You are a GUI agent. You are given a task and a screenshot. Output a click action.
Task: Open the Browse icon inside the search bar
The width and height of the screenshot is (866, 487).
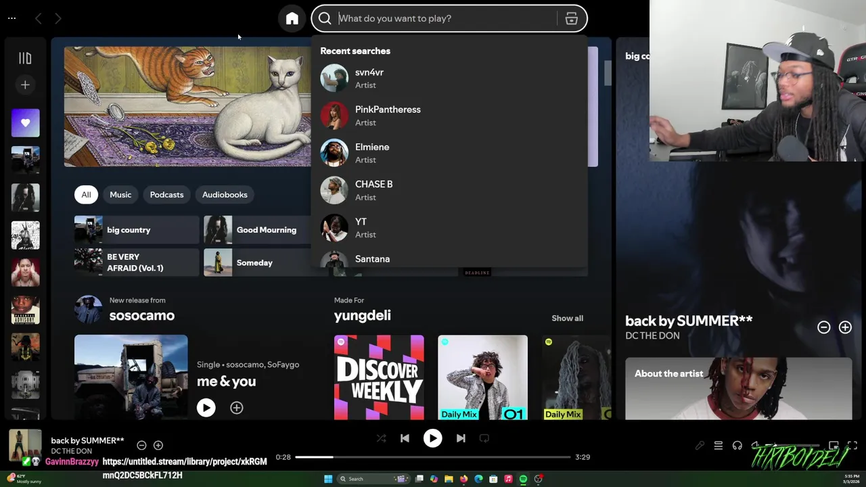(x=572, y=18)
